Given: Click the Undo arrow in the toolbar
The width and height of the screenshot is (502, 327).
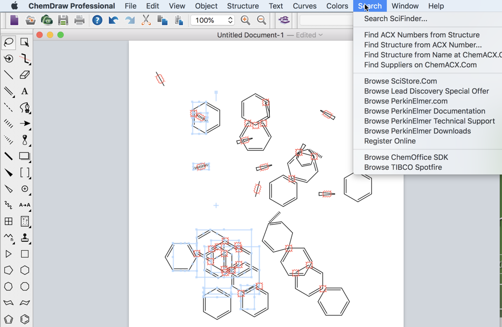Looking at the screenshot, I should [114, 20].
